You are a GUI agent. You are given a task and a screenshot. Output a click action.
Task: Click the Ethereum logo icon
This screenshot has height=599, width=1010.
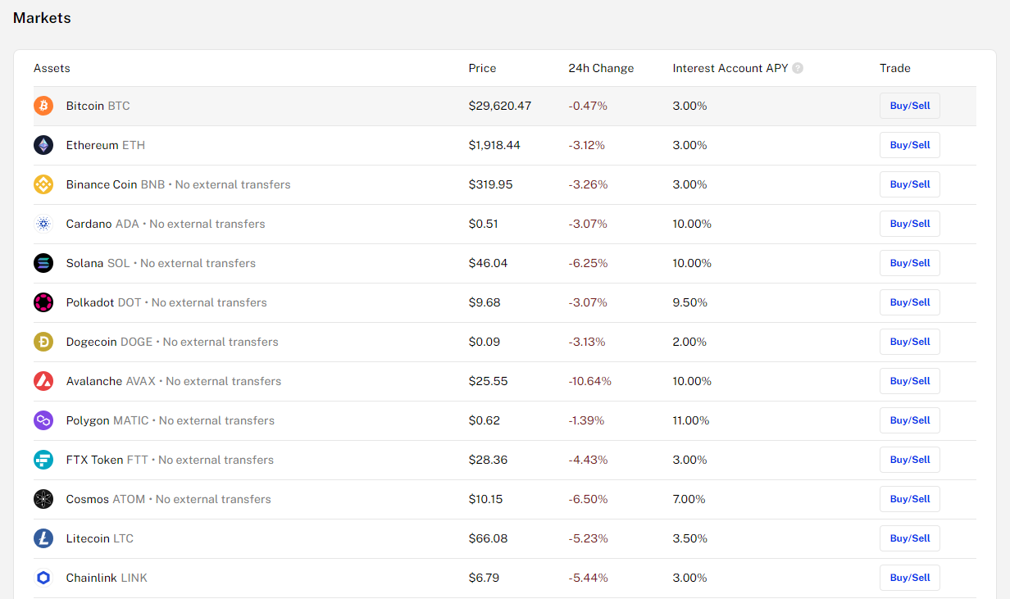pos(43,145)
